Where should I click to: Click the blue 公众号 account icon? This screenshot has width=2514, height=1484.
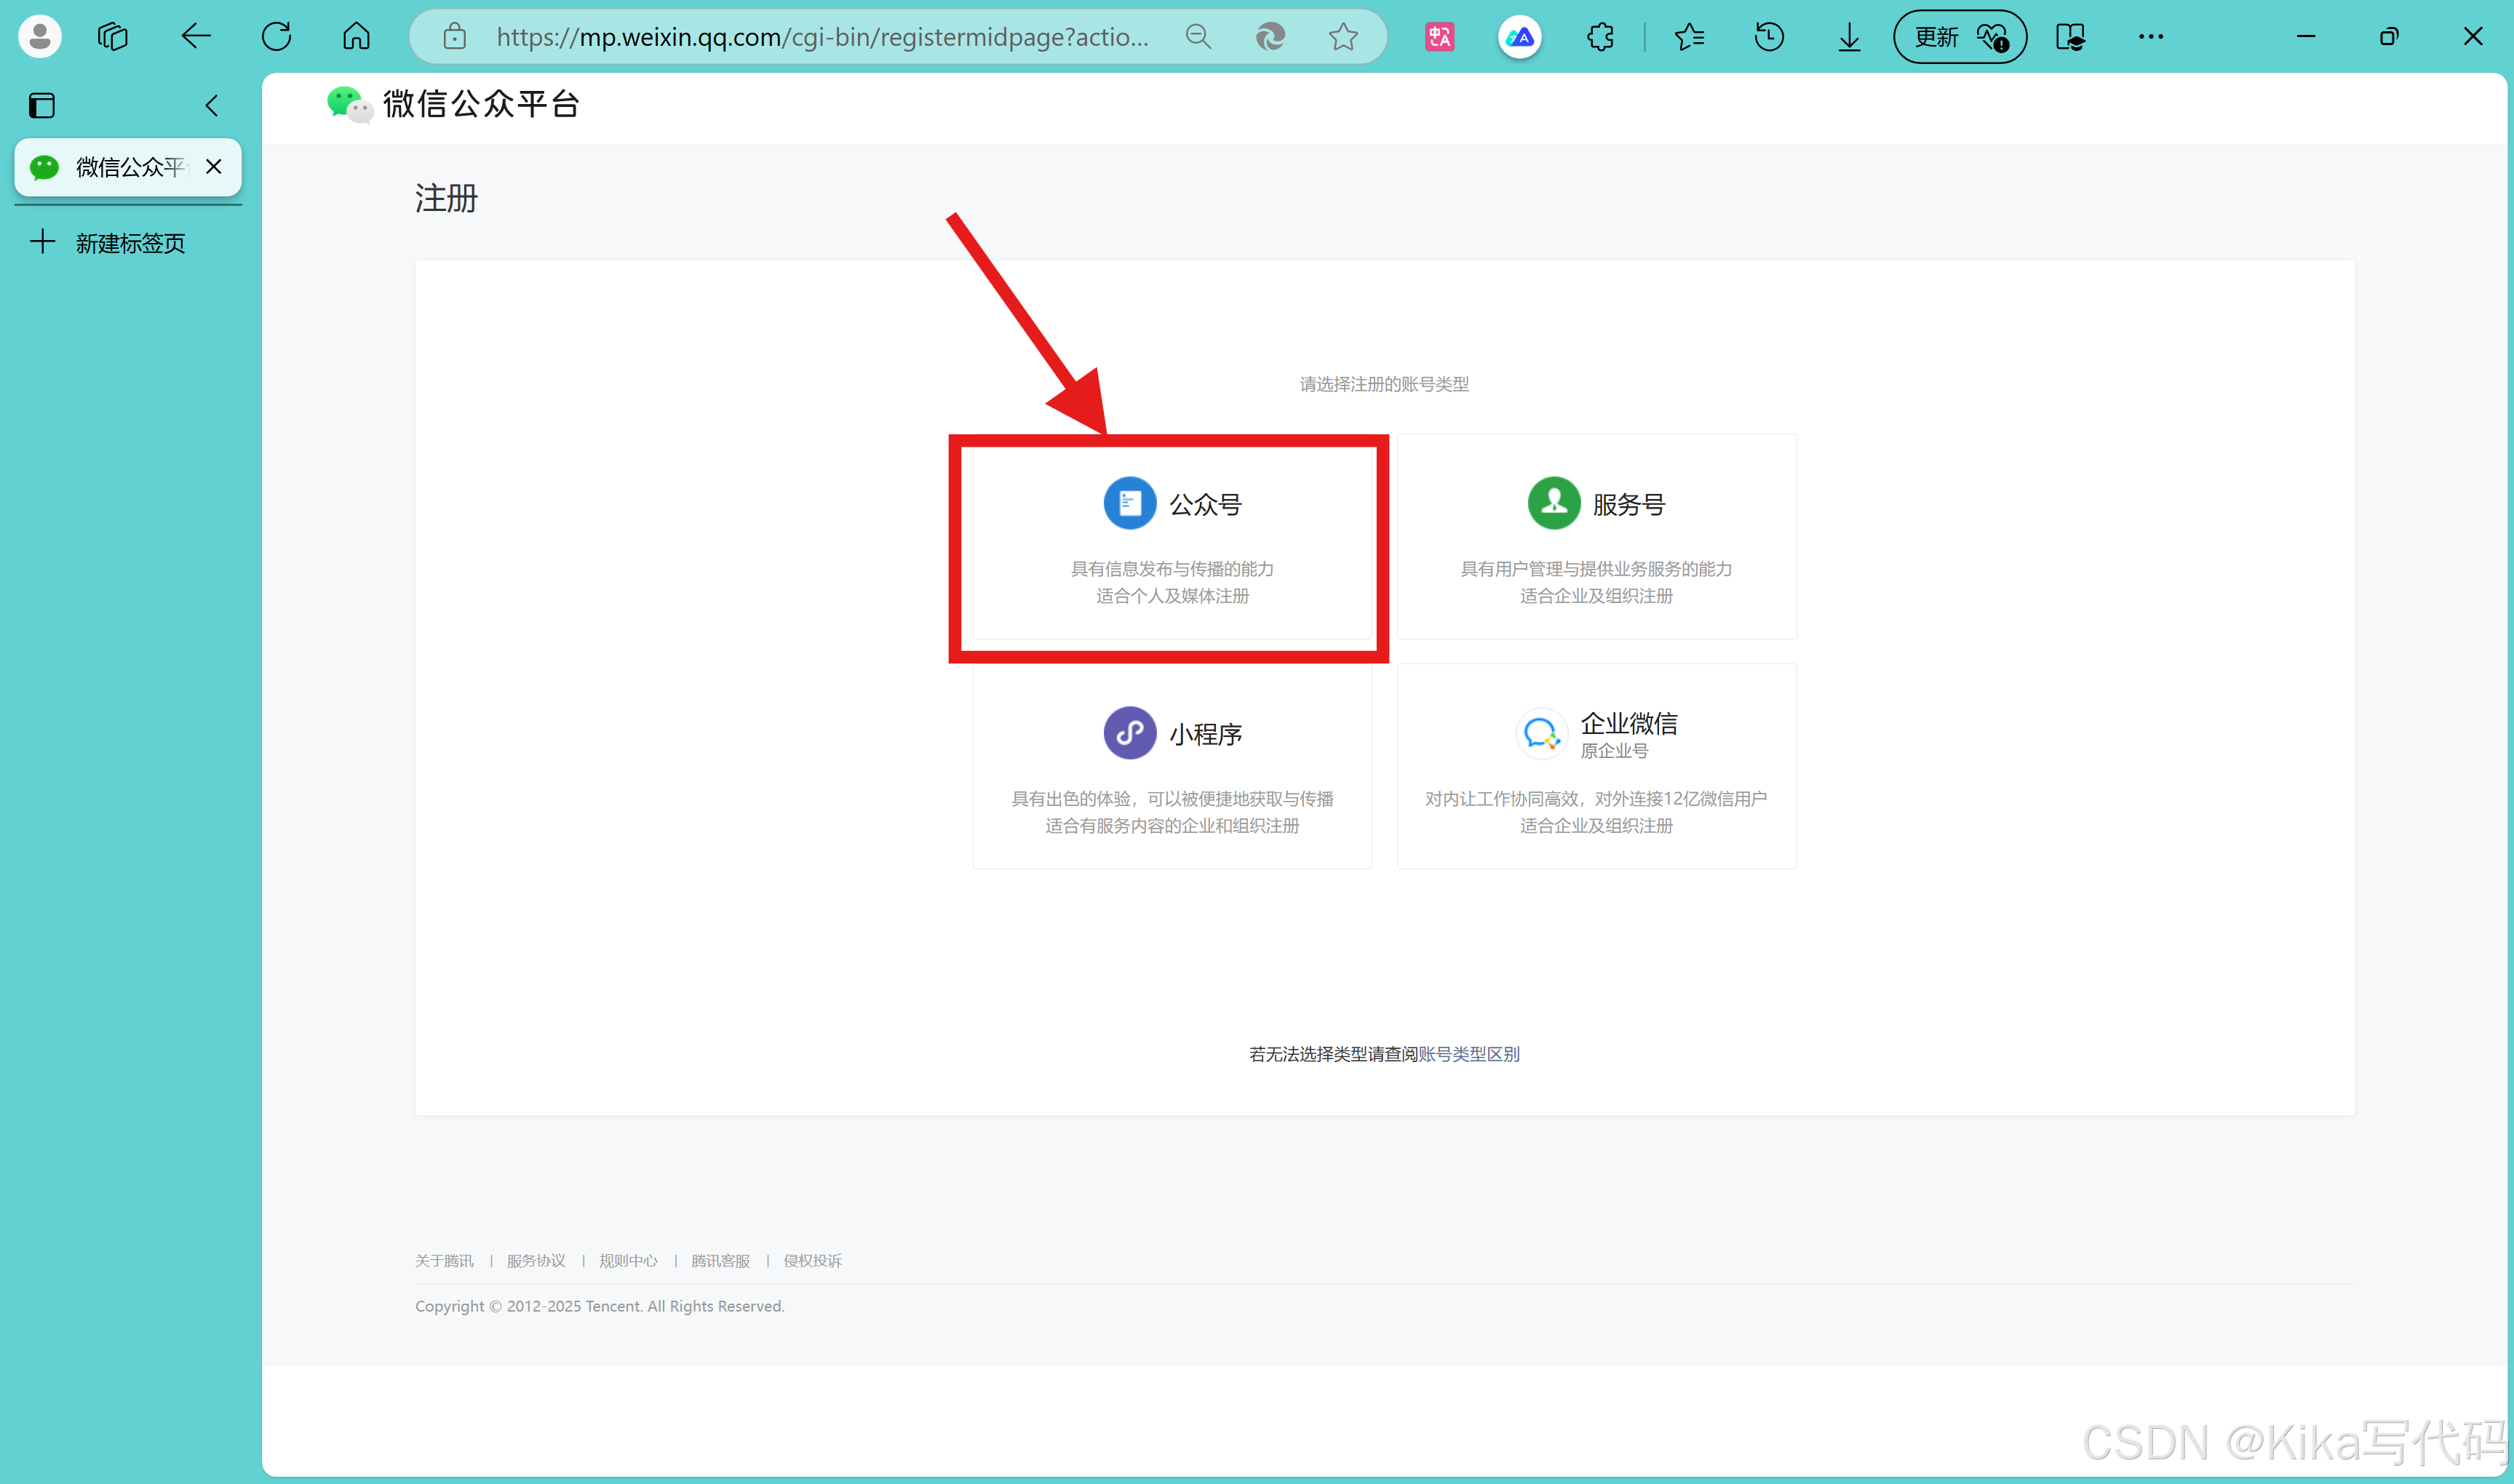tap(1129, 503)
